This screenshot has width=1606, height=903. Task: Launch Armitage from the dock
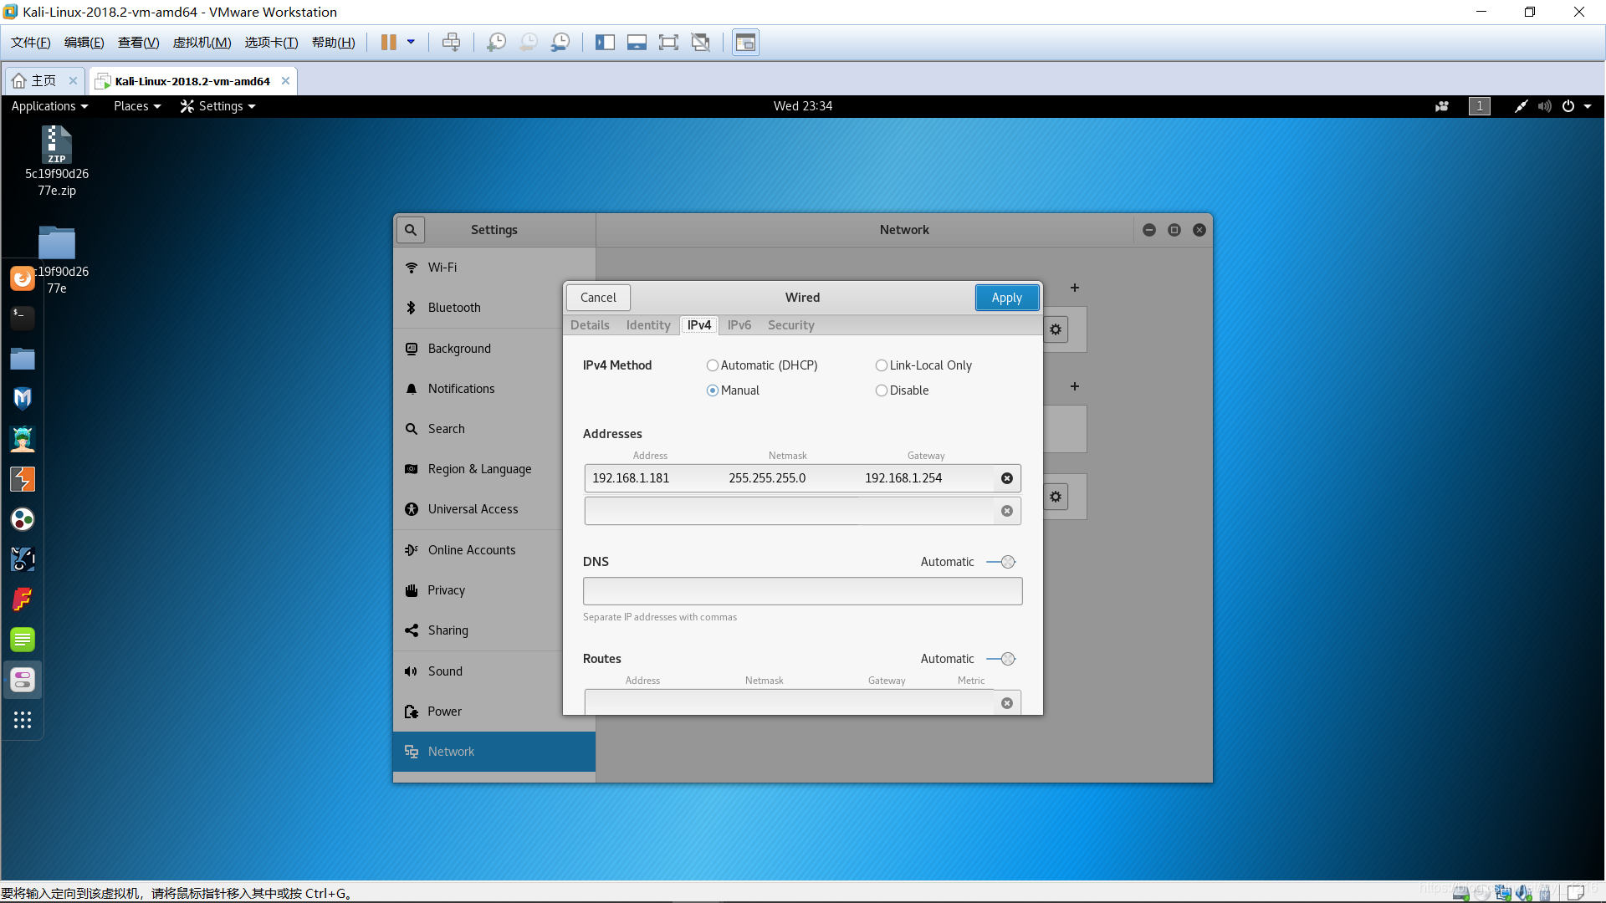point(23,438)
